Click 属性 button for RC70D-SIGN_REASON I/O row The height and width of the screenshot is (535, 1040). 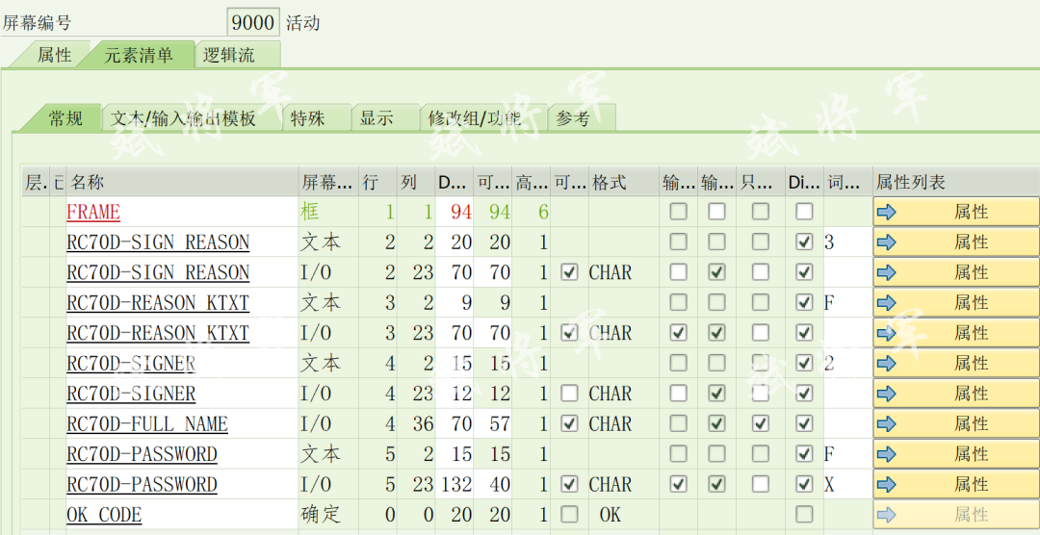pos(956,272)
